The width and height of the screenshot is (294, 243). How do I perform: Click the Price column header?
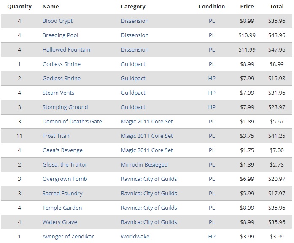pos(247,7)
